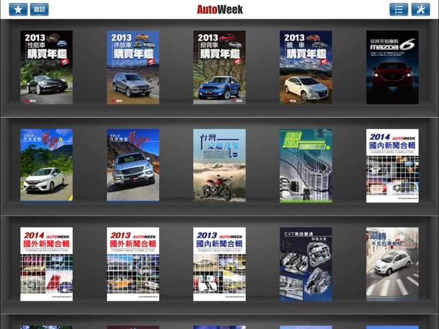The height and width of the screenshot is (329, 439).
Task: Open 2013 轎車 購買年鑑 cover
Action: (x=306, y=68)
